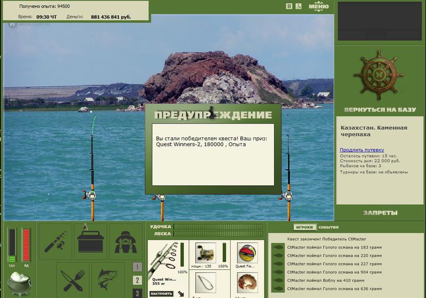The width and height of the screenshot is (426, 298).
Task: Click the fish icon beside 227 грамм
Action: click(x=278, y=264)
